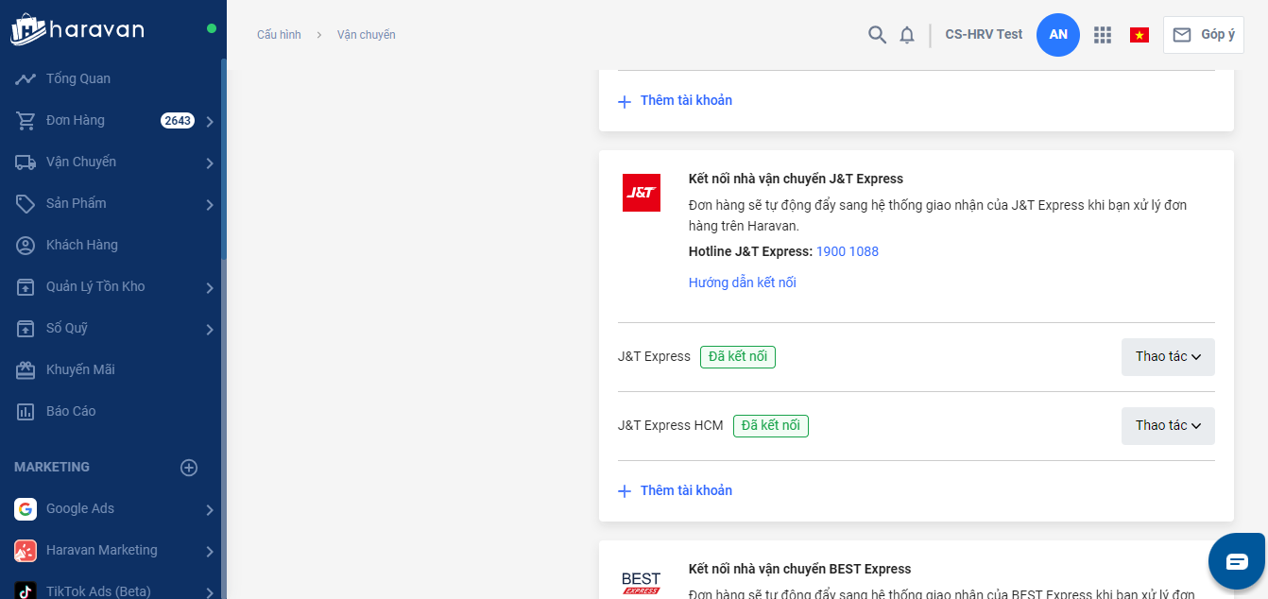This screenshot has width=1268, height=599.
Task: Open Tổng Quan in sidebar
Action: (x=78, y=78)
